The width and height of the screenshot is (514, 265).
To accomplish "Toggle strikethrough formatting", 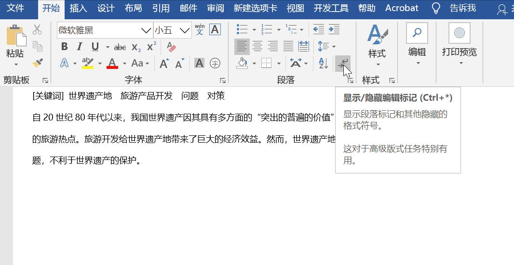I will tap(120, 47).
